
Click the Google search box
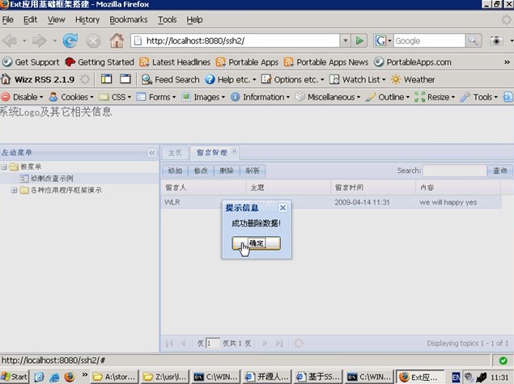click(x=430, y=40)
